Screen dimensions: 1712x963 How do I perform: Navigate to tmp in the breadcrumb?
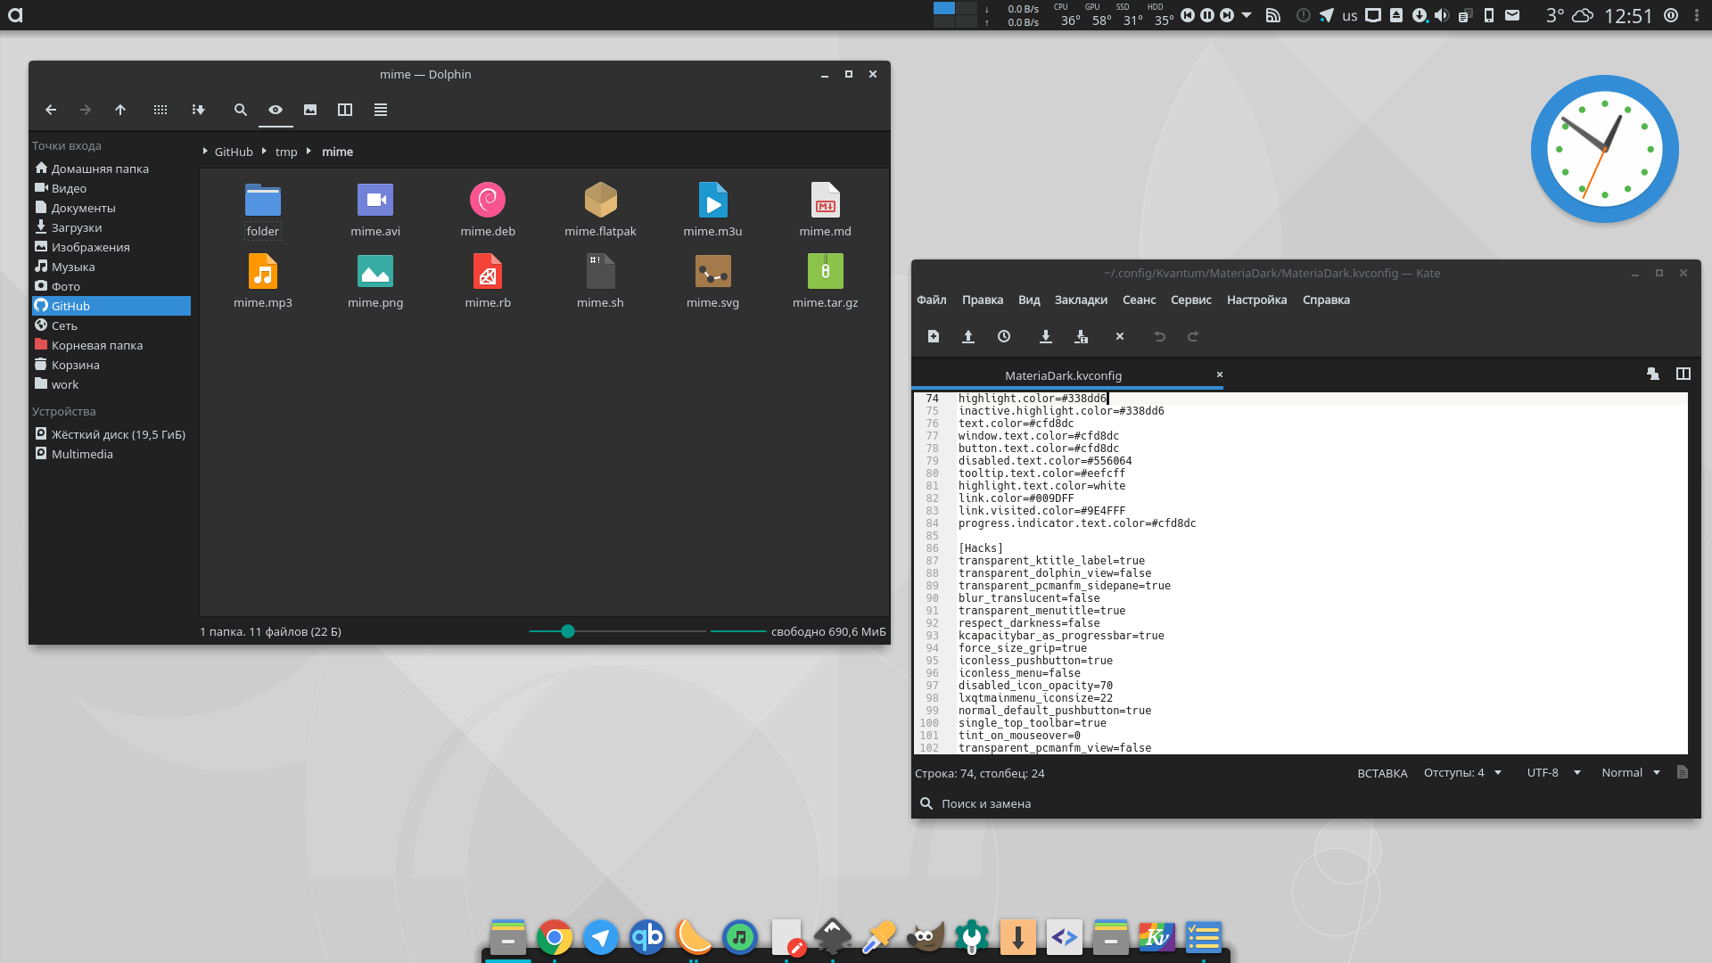pos(286,152)
